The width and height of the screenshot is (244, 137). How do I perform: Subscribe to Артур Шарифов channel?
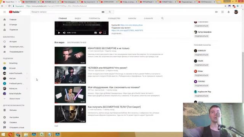point(202,36)
